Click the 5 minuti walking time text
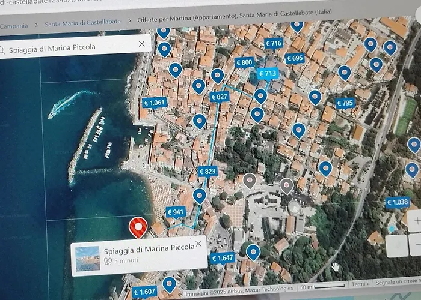 (126, 260)
